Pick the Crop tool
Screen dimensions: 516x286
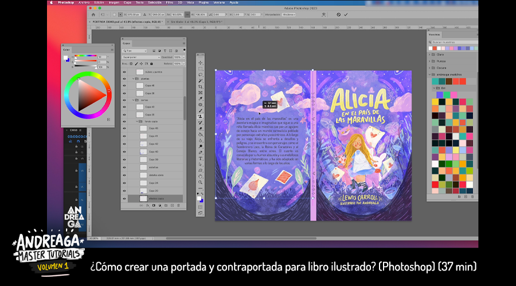(200, 86)
